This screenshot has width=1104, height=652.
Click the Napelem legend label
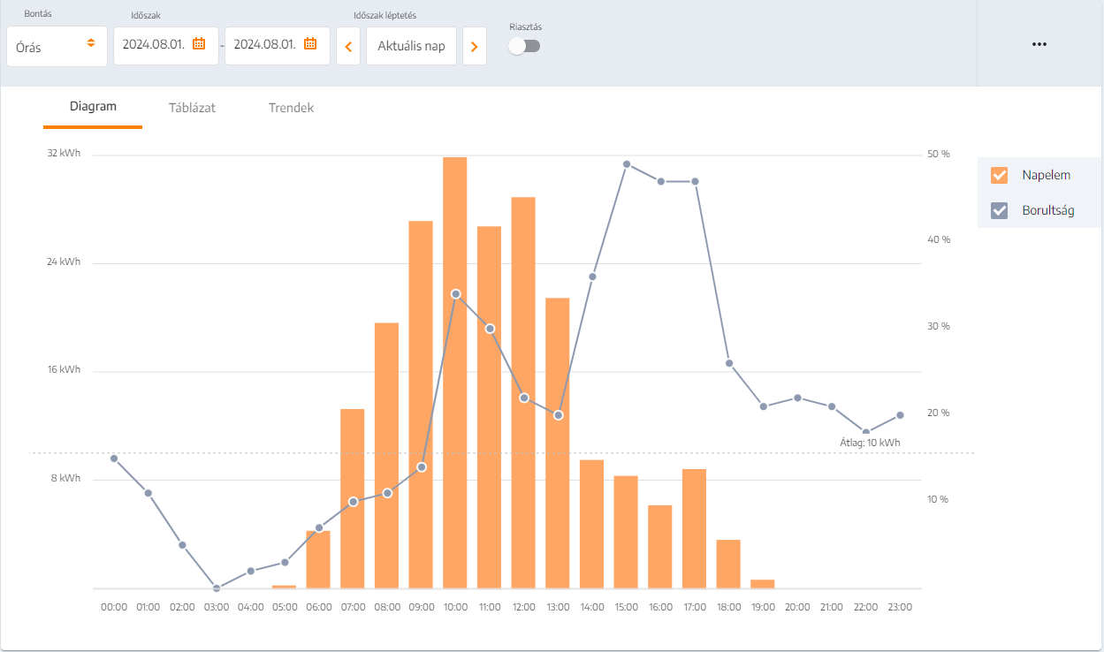[1046, 175]
